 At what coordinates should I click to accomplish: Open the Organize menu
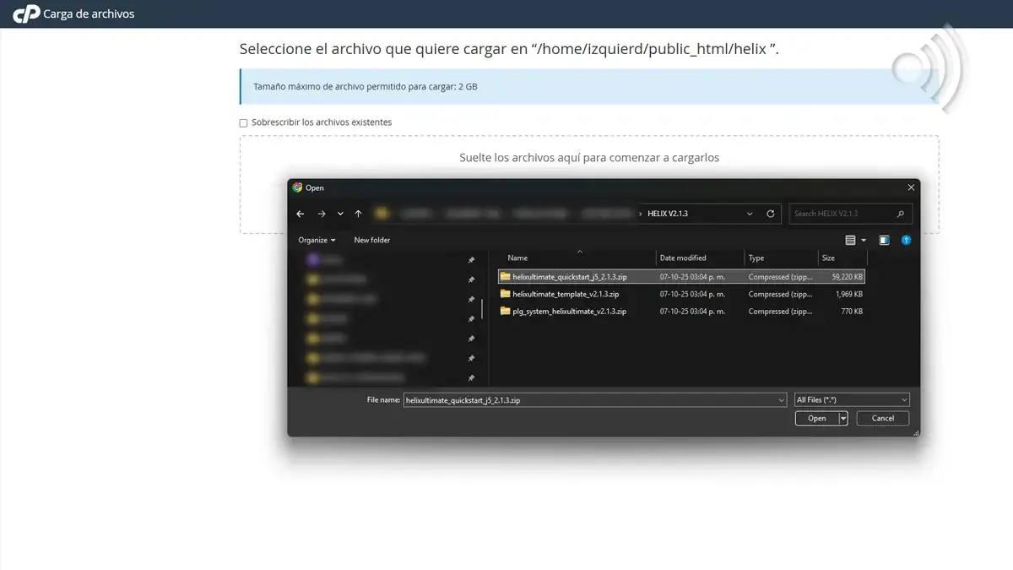316,240
